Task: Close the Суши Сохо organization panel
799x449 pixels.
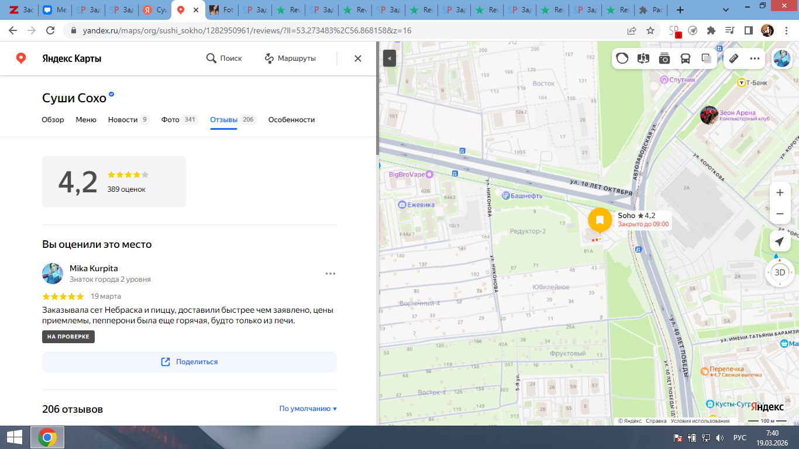Action: point(358,58)
